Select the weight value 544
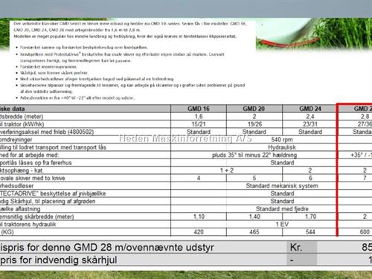Image resolution: width=372 pixels, height=279 pixels. click(310, 232)
